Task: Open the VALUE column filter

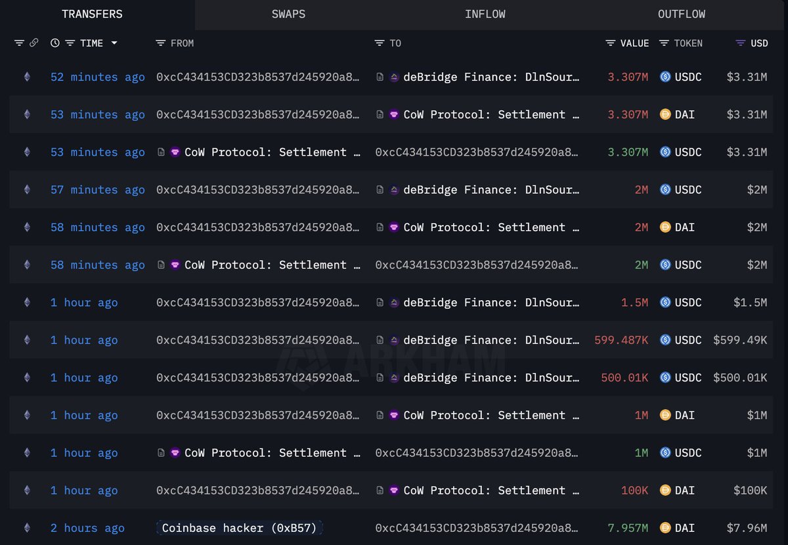Action: (x=611, y=43)
